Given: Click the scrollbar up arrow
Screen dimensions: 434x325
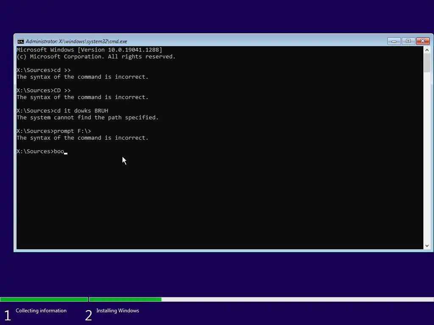Looking at the screenshot, I should [427, 50].
